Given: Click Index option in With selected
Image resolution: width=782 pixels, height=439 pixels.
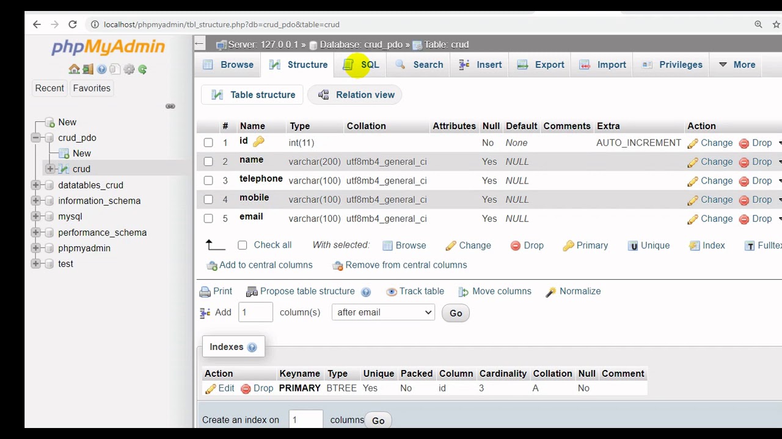Looking at the screenshot, I should pos(707,245).
